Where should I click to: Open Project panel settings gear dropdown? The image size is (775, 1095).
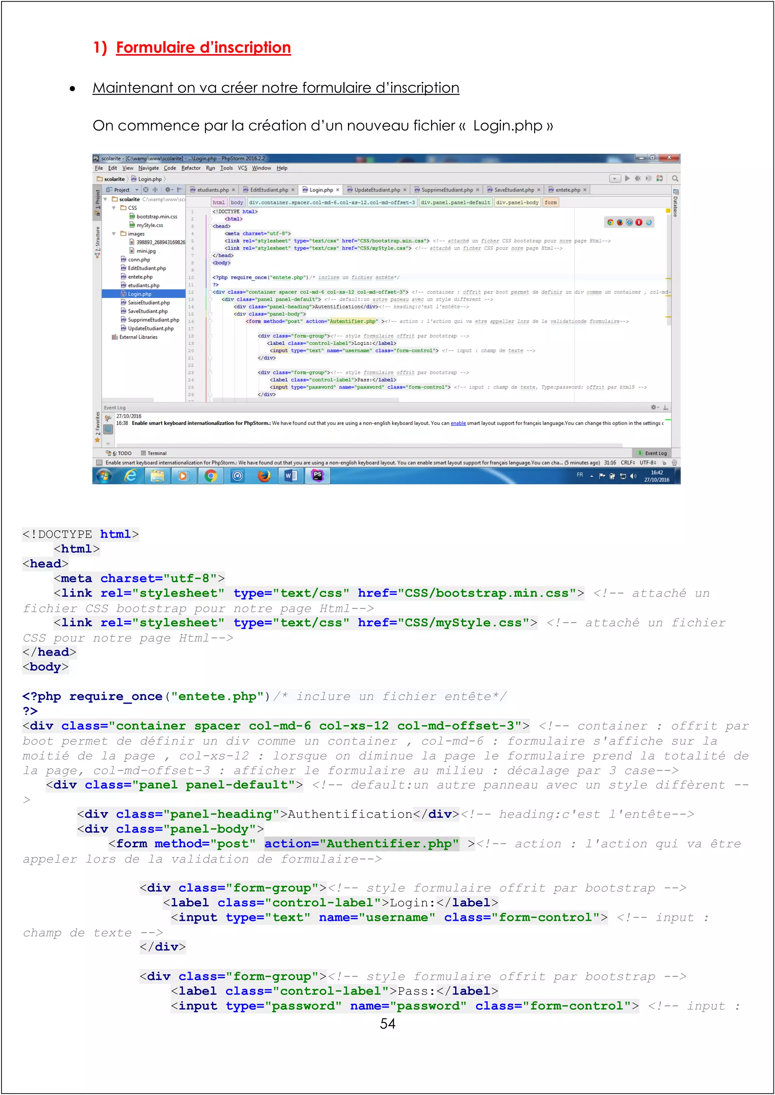coord(169,189)
